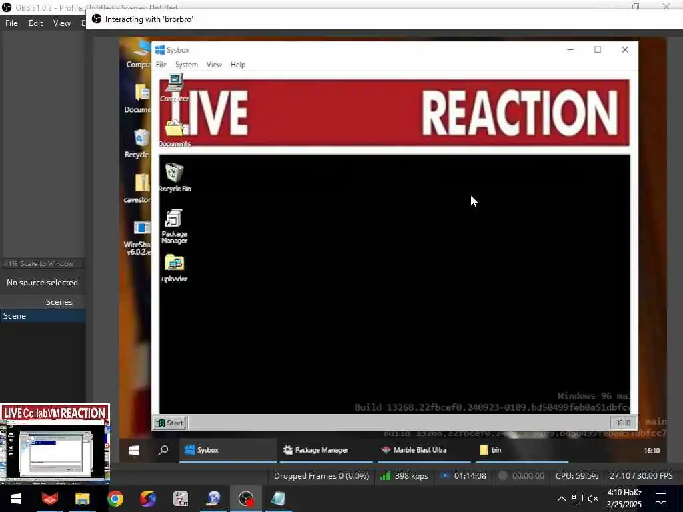Open the notepad-like app taskbar icon
The width and height of the screenshot is (683, 512).
coord(279,499)
